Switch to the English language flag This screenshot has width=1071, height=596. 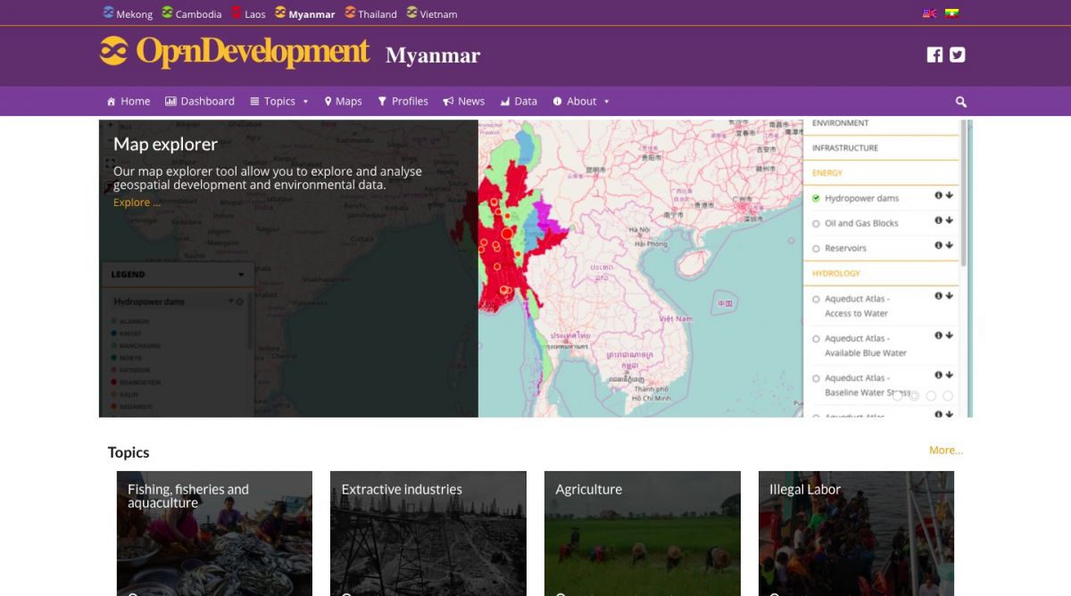pos(929,13)
